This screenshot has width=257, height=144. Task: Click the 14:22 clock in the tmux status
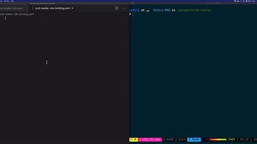point(244,140)
